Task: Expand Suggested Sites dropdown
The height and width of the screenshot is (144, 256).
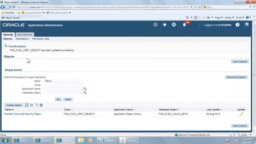Action: click(x=44, y=13)
